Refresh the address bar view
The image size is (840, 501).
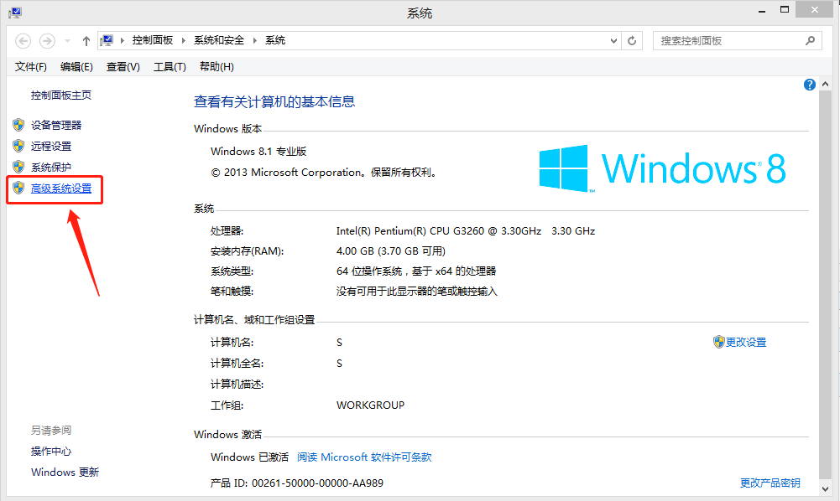[632, 41]
